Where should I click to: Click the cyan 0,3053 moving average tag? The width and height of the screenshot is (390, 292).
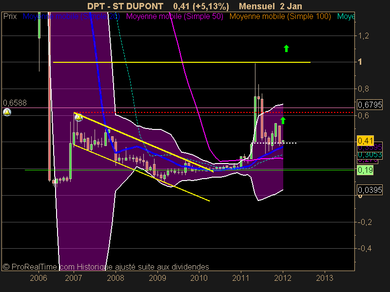pyautogui.click(x=370, y=155)
